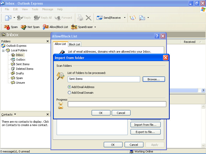Open the Message menu

[x=48, y=9]
